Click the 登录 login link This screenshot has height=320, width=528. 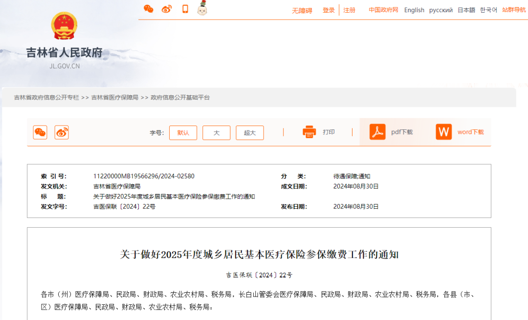[329, 10]
